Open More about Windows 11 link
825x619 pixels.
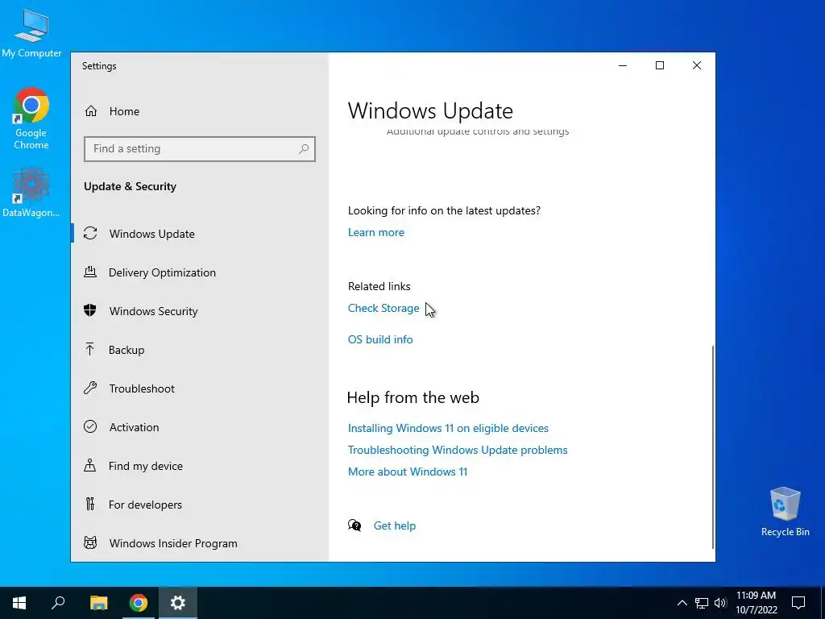coord(408,472)
